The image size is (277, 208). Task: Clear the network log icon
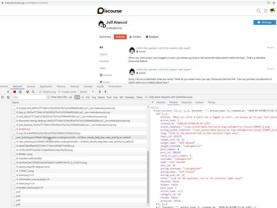click(x=20, y=92)
